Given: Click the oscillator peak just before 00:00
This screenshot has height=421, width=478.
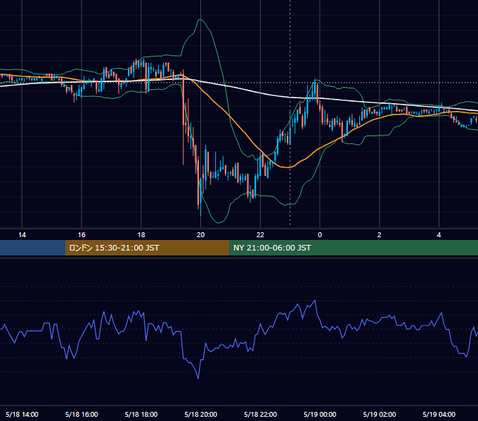Looking at the screenshot, I should coord(315,300).
